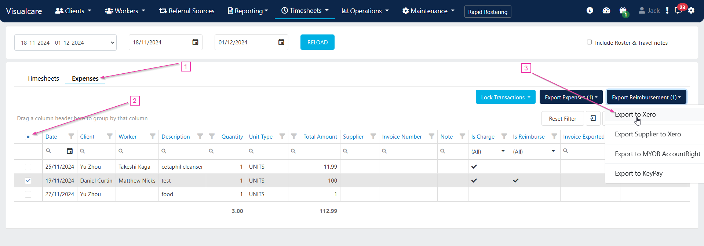Uncheck the Daniel Curtin test expense row
This screenshot has height=246, width=704.
tap(28, 181)
